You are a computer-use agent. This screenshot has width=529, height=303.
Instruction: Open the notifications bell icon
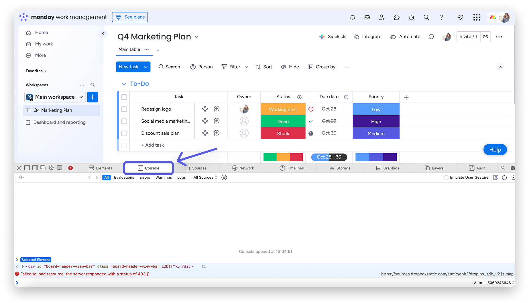point(352,17)
